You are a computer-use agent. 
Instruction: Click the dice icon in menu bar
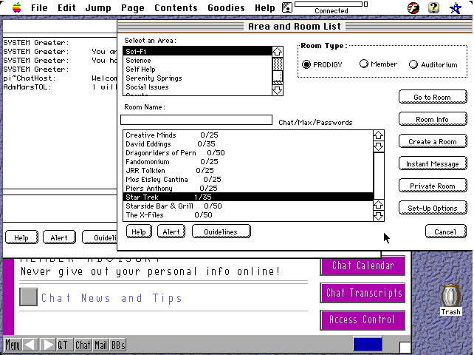click(287, 7)
